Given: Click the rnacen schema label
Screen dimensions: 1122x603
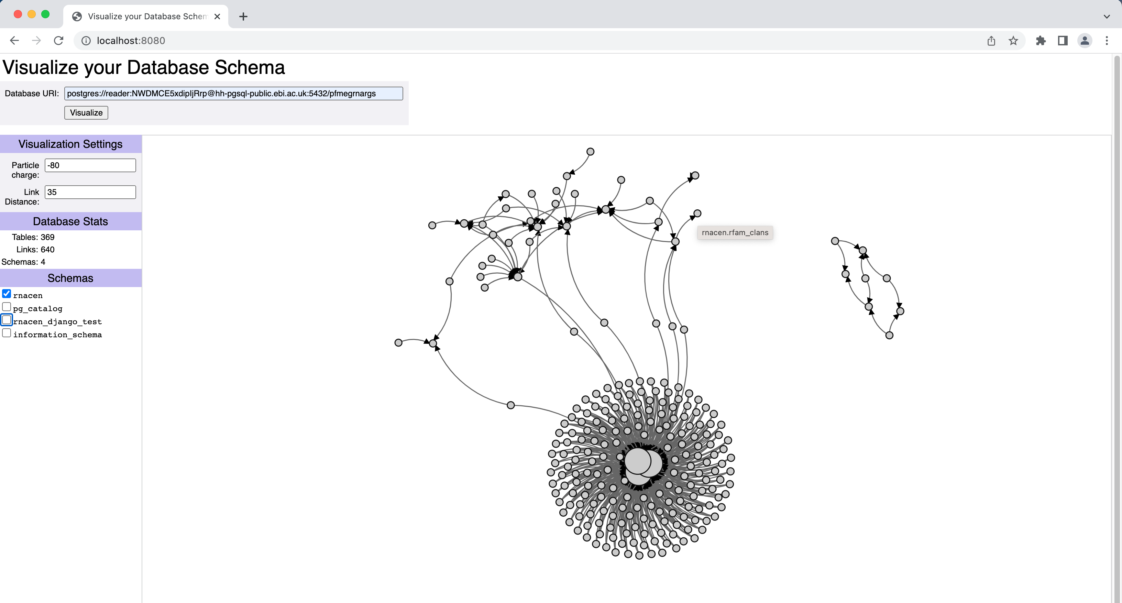Looking at the screenshot, I should click(x=28, y=295).
